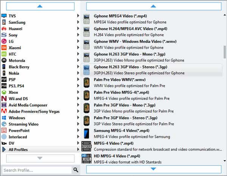Click the HTC logo icon
The width and height of the screenshot is (227, 176).
click(4, 54)
